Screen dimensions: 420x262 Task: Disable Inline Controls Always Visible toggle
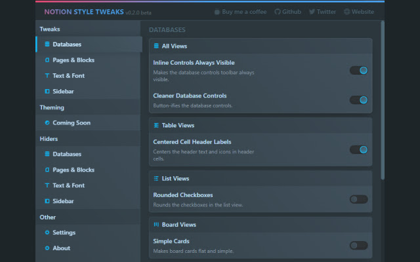pyautogui.click(x=359, y=70)
